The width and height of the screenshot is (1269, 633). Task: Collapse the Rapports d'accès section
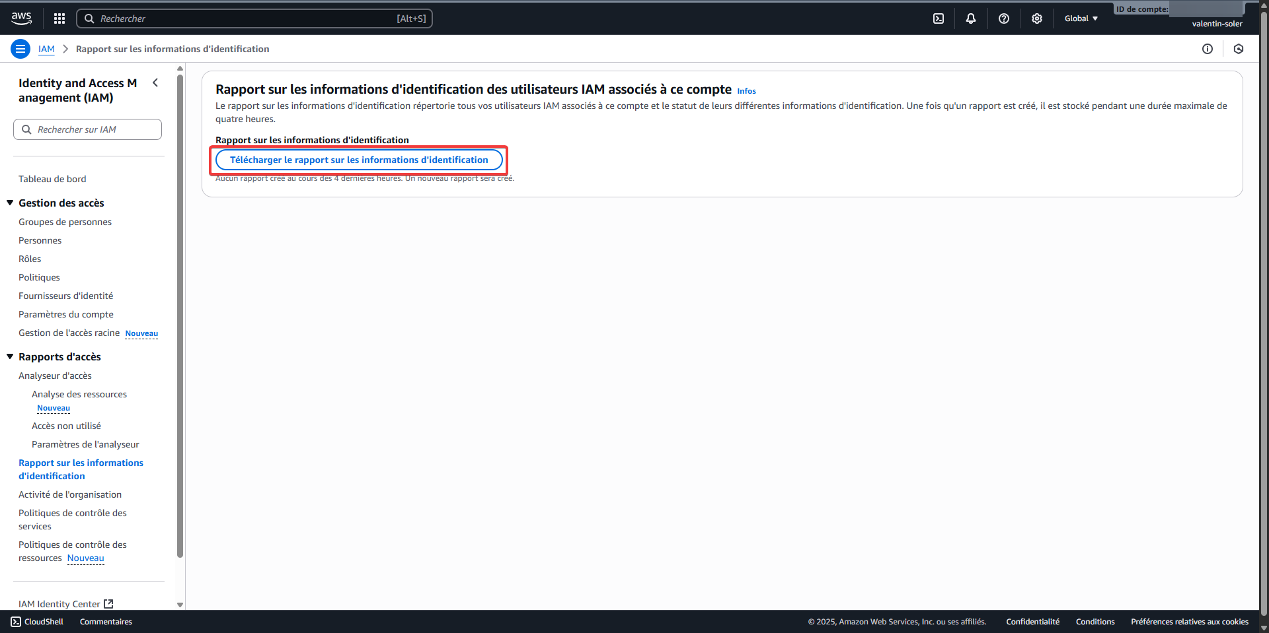[10, 356]
